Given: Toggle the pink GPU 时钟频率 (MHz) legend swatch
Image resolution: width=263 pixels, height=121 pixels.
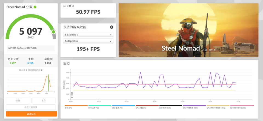Looking at the screenshot, I should (x=242, y=105).
